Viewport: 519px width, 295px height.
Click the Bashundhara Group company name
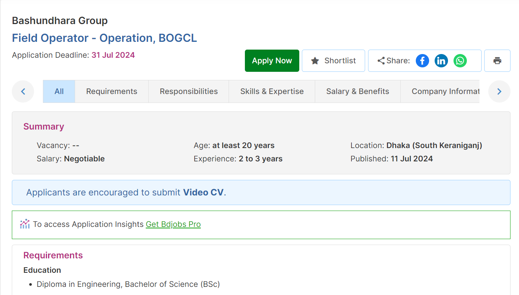point(60,21)
